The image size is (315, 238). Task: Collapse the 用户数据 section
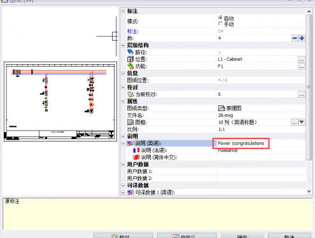point(123,164)
